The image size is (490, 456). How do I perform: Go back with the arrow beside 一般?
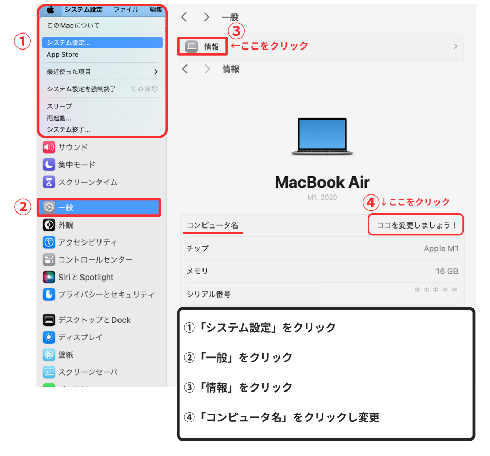pos(184,17)
